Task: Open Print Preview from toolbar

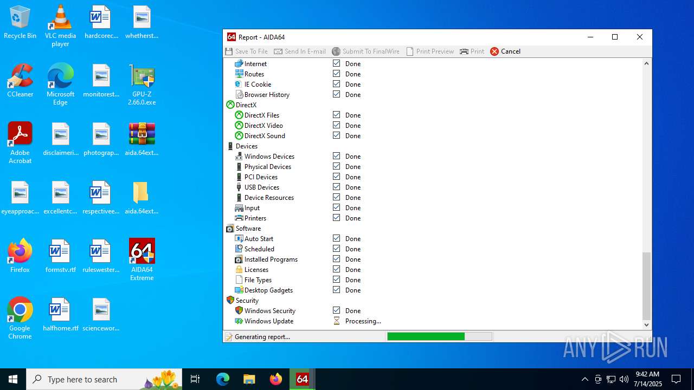Action: click(430, 51)
